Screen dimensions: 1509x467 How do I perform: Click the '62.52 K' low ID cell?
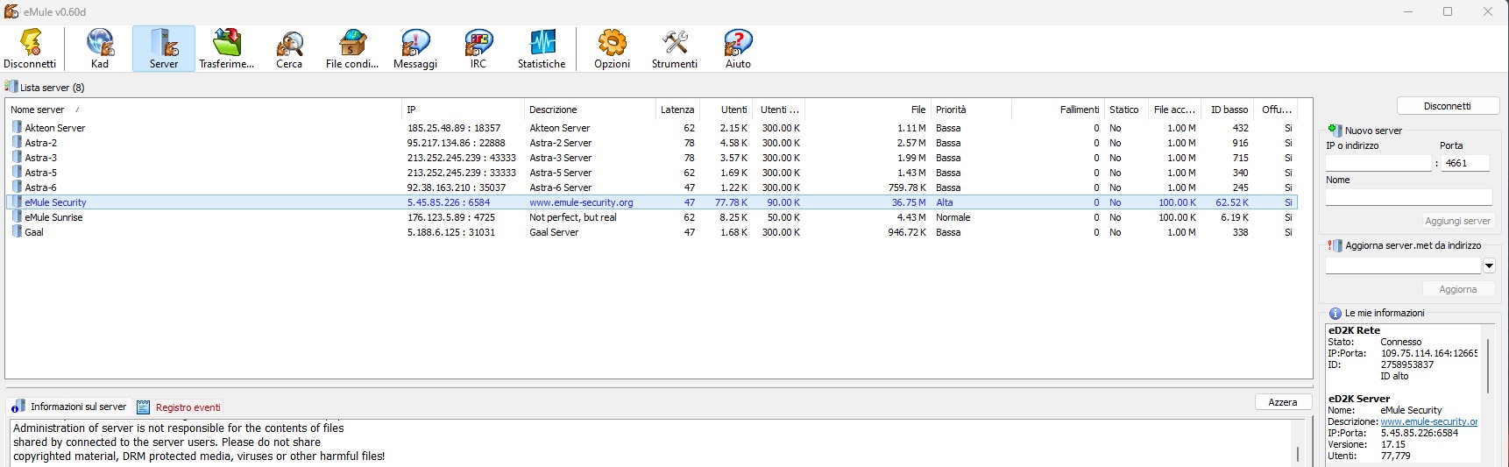tap(1232, 202)
